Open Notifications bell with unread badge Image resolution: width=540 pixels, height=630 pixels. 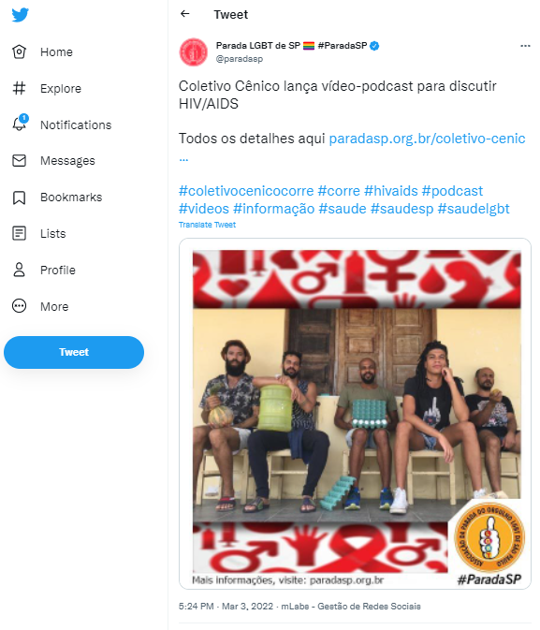(20, 124)
